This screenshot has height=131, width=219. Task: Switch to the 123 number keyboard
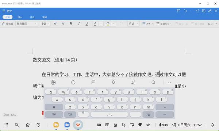(70, 114)
